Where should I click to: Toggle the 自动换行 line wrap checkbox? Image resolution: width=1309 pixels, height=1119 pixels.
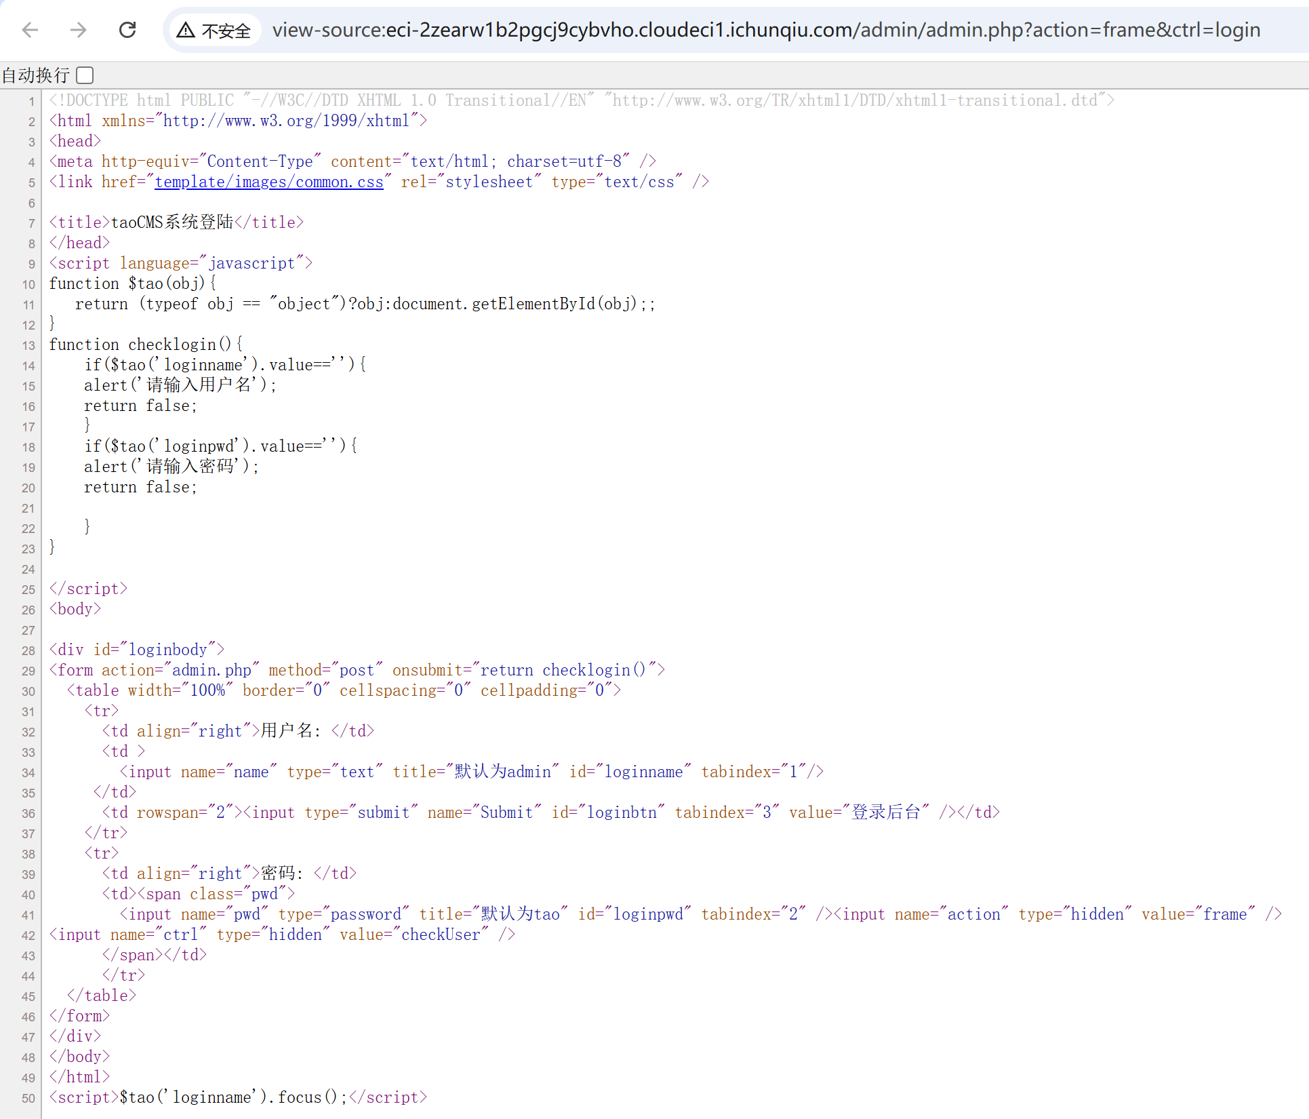click(x=85, y=75)
